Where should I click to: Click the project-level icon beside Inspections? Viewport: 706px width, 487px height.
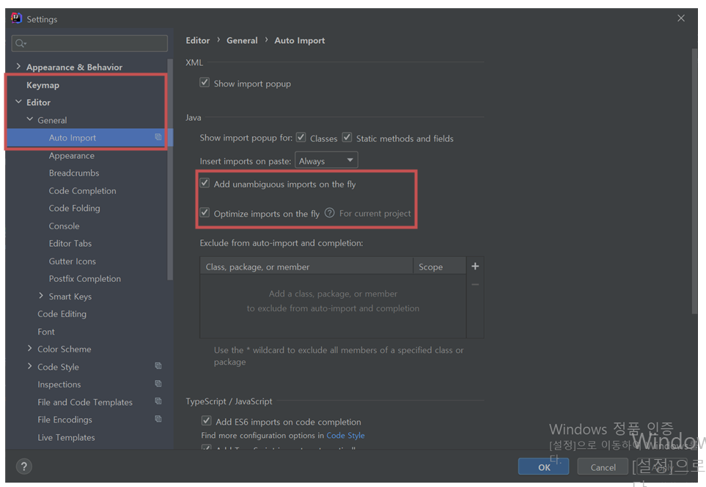(x=158, y=384)
